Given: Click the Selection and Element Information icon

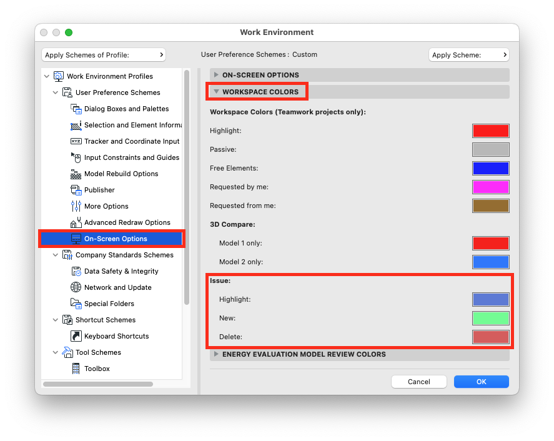Looking at the screenshot, I should (76, 125).
